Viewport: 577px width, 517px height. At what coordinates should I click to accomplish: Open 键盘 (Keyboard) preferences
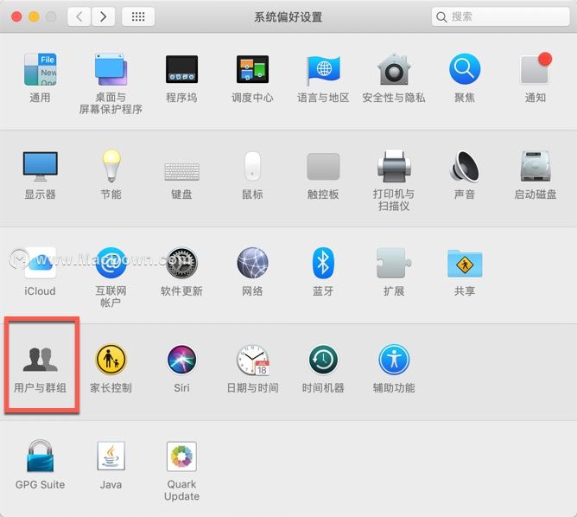(181, 171)
